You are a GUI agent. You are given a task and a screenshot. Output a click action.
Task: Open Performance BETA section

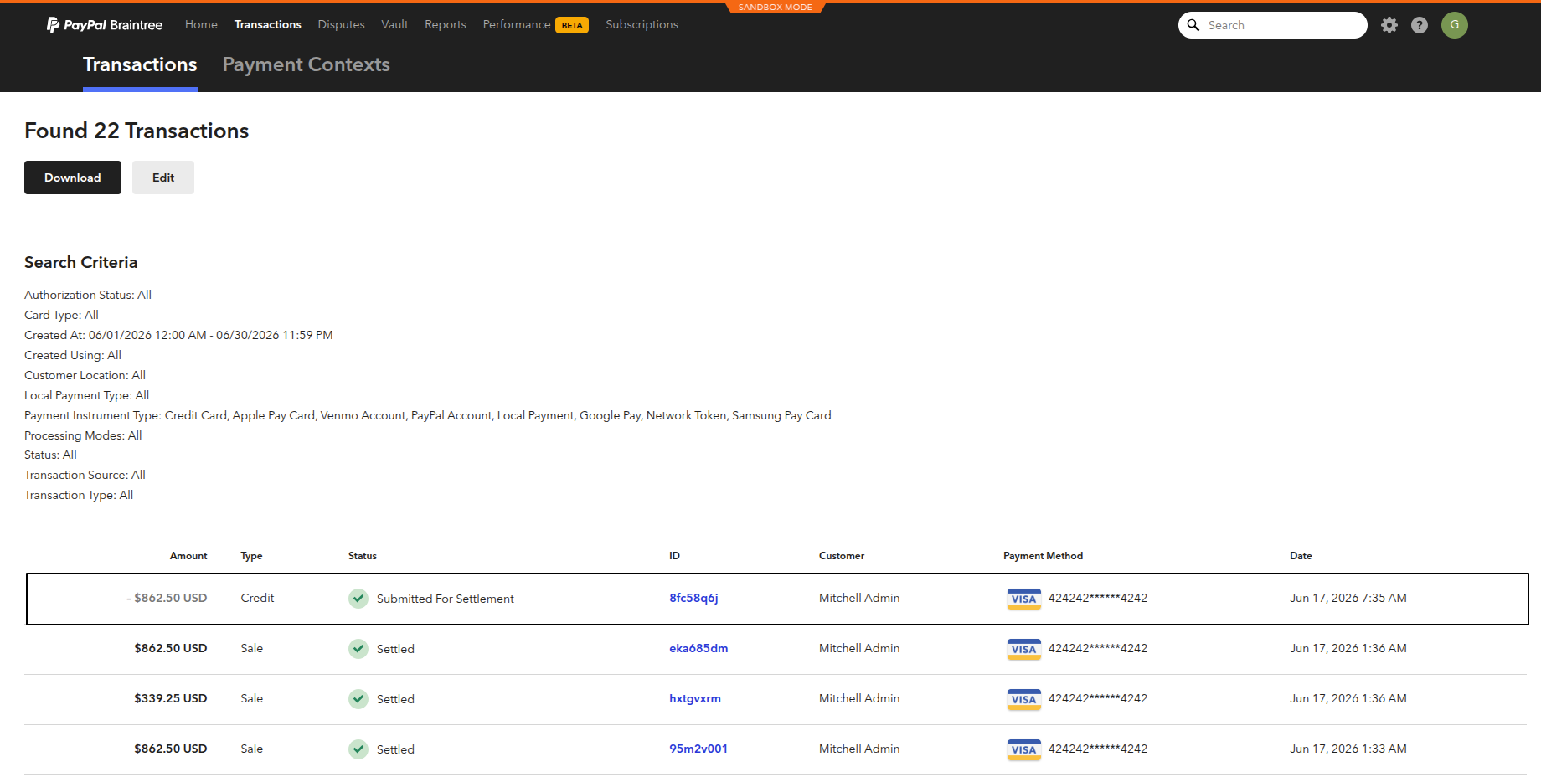pos(536,24)
